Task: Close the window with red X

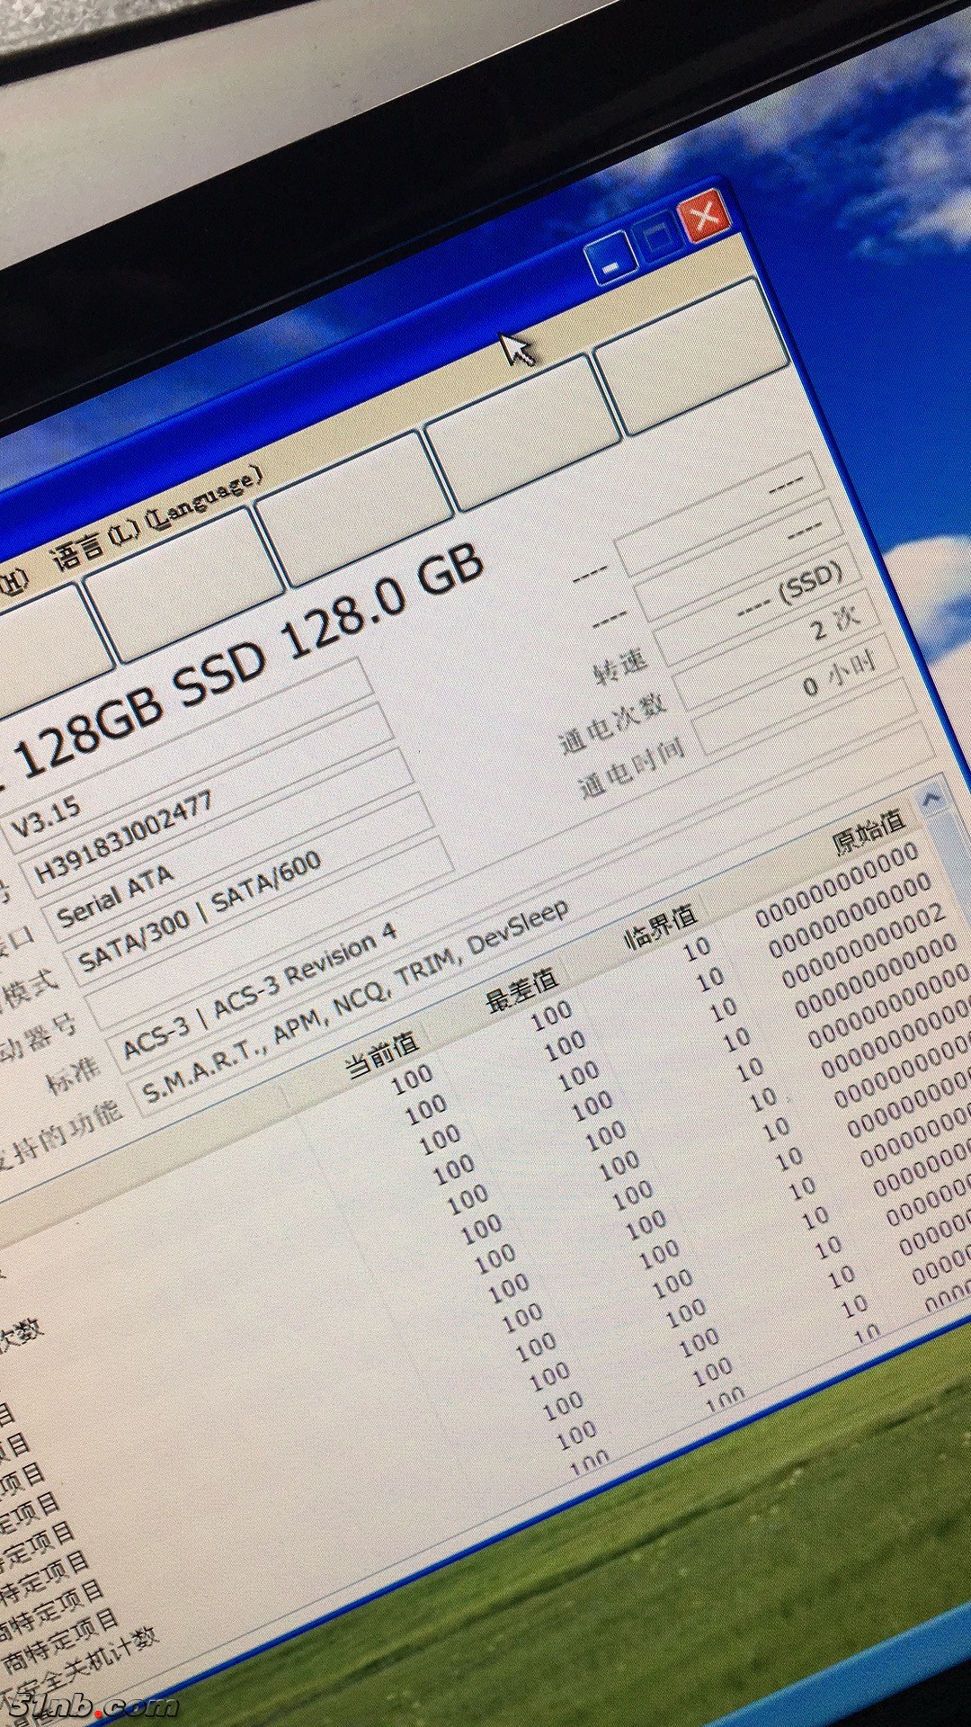Action: tap(706, 215)
